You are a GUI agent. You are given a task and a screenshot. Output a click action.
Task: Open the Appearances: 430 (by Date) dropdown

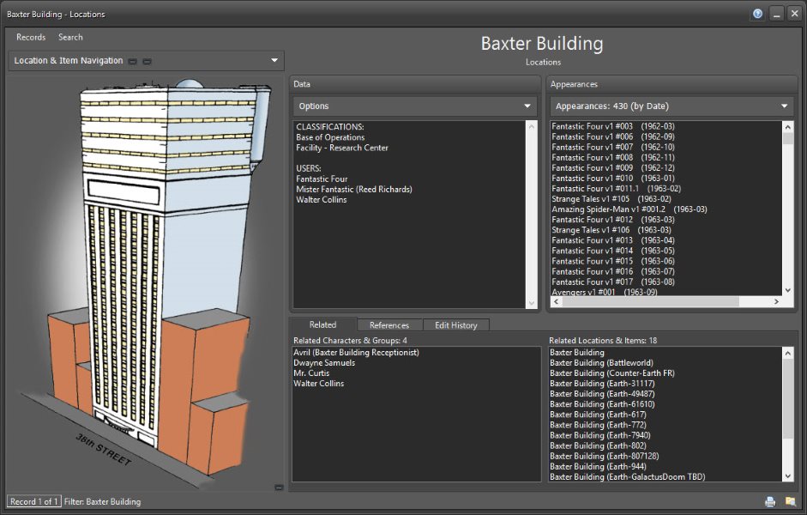click(x=671, y=106)
